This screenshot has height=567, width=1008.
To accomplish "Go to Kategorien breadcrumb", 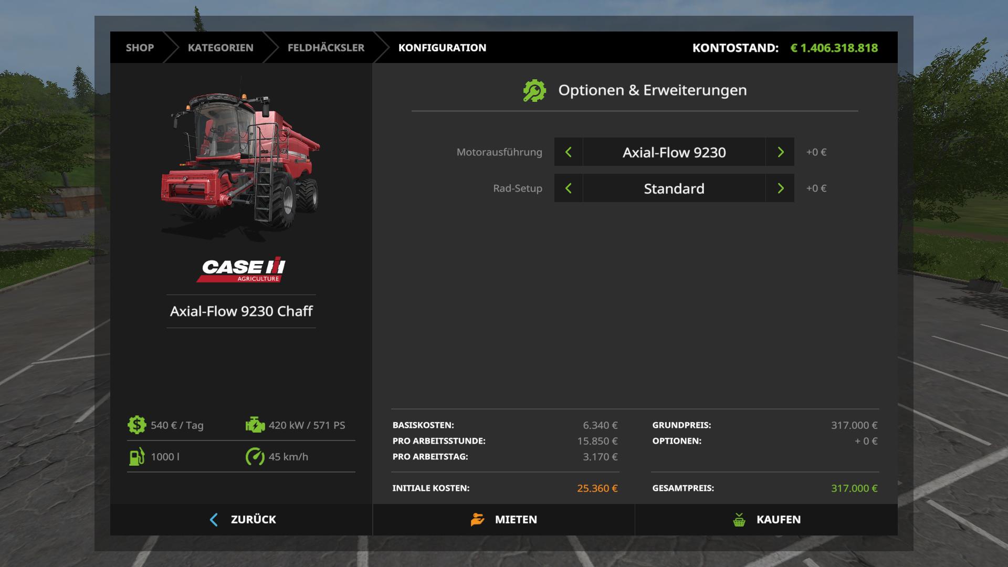I will [x=220, y=48].
